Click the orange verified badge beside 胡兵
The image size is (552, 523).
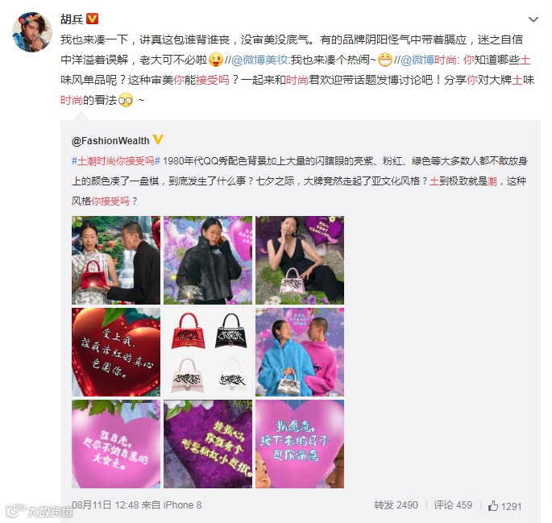pyautogui.click(x=92, y=19)
